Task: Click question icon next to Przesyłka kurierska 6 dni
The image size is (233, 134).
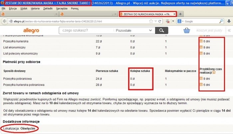Action: pos(201,41)
